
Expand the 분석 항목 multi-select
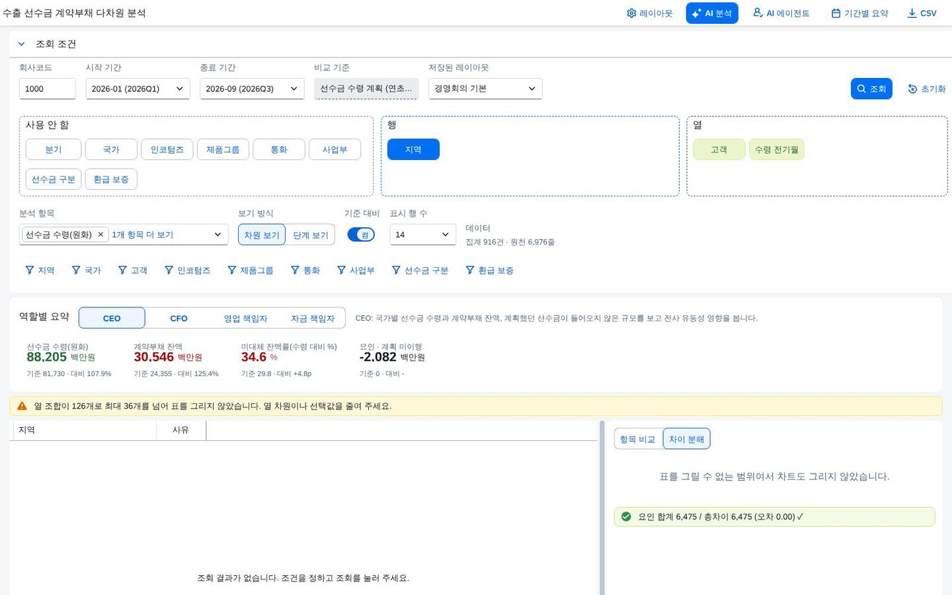point(218,235)
